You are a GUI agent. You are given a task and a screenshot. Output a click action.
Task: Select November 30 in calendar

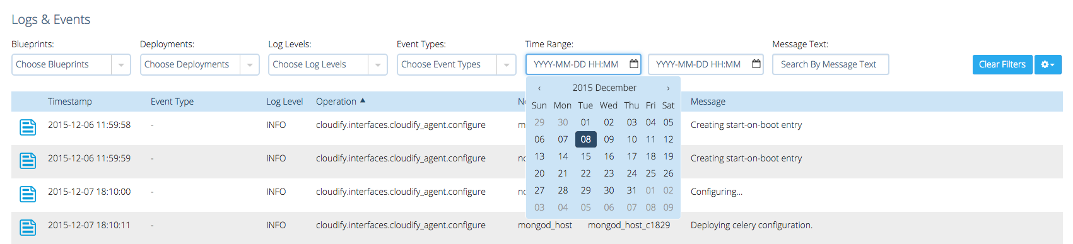coord(563,122)
